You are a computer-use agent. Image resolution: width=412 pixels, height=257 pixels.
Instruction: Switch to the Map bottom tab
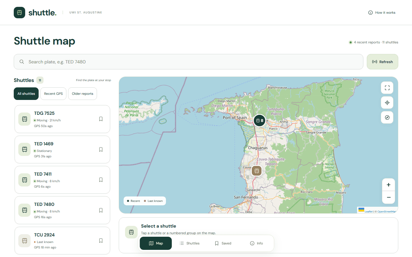(x=156, y=243)
